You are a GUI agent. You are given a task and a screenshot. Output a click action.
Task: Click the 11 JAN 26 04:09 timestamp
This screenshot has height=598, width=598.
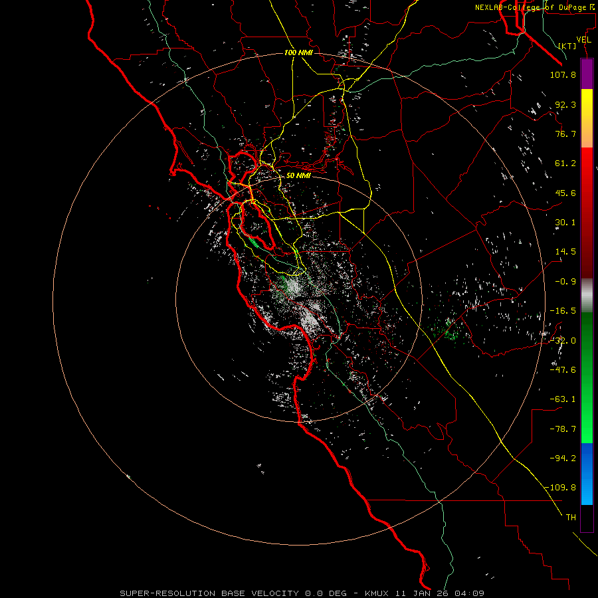pos(440,593)
